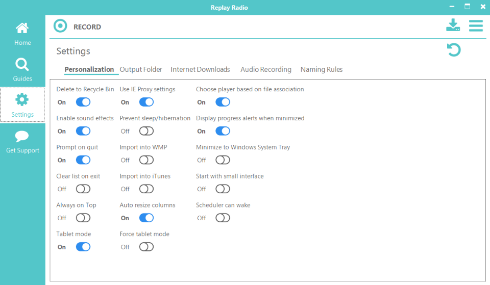Toggle Display progress alerts when minimized

point(223,131)
